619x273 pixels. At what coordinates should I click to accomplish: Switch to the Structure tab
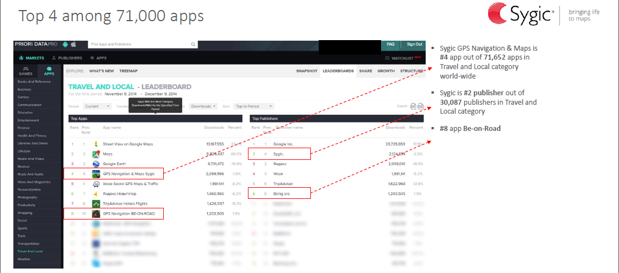pyautogui.click(x=412, y=71)
